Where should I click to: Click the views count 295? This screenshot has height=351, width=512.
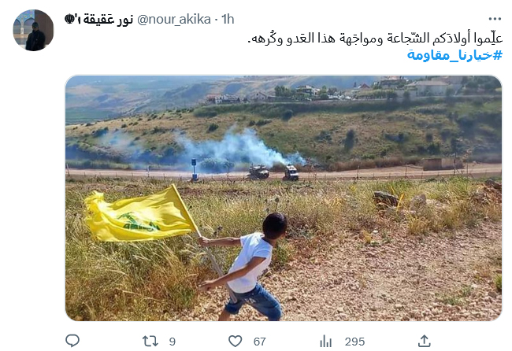click(x=354, y=342)
